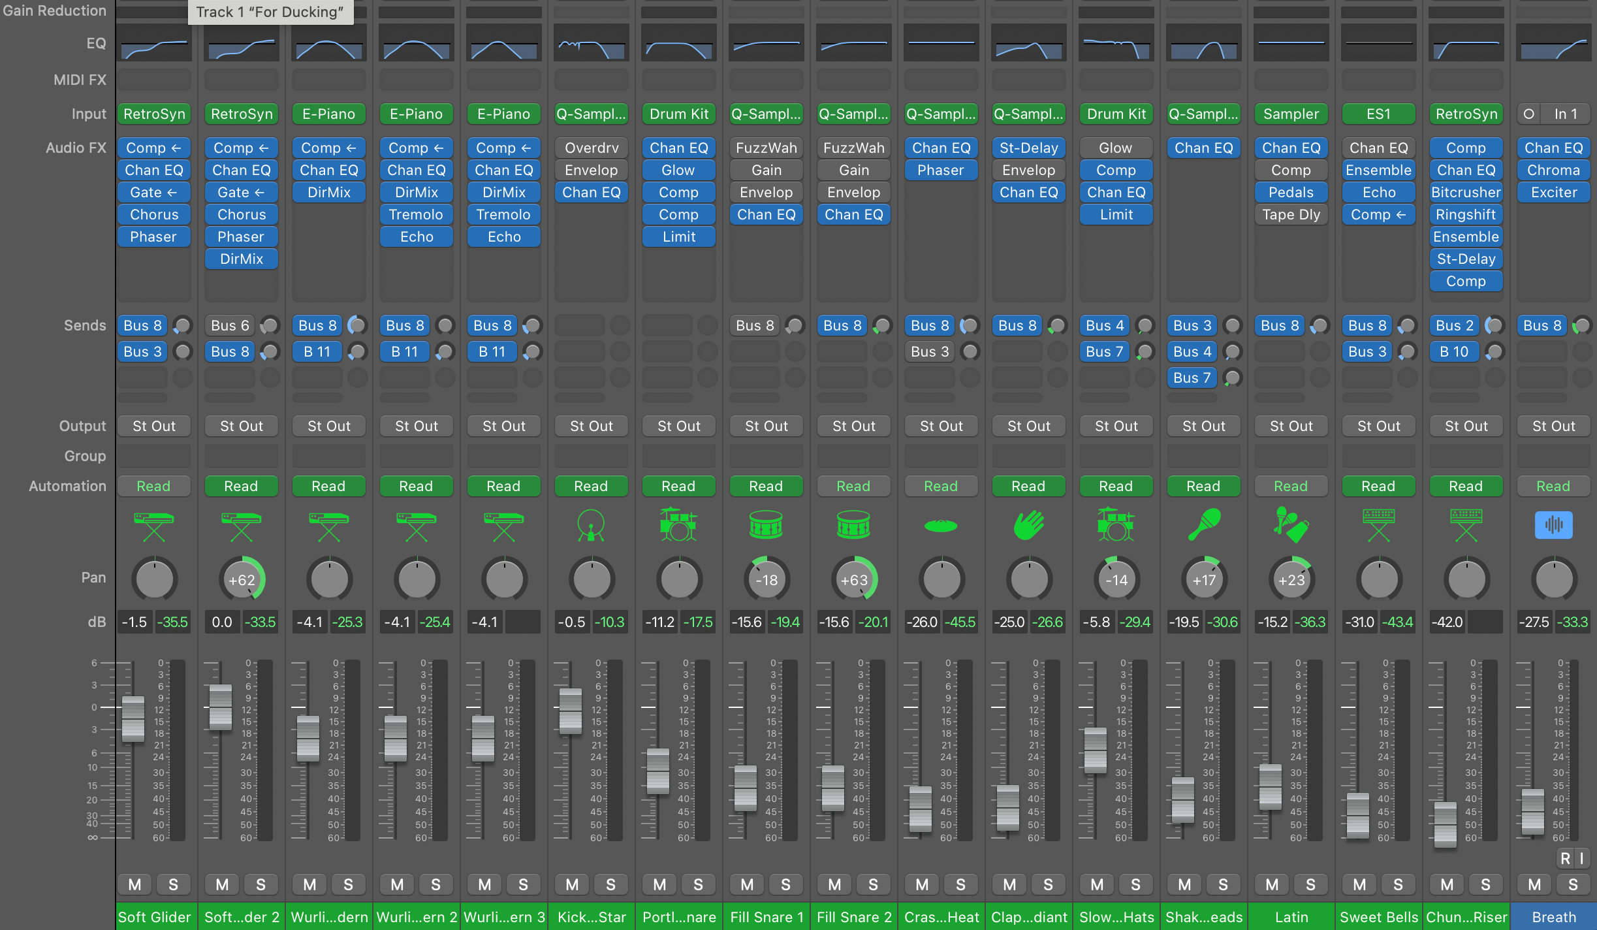Open the Tape Dly effect slot
This screenshot has width=1597, height=930.
click(x=1291, y=214)
